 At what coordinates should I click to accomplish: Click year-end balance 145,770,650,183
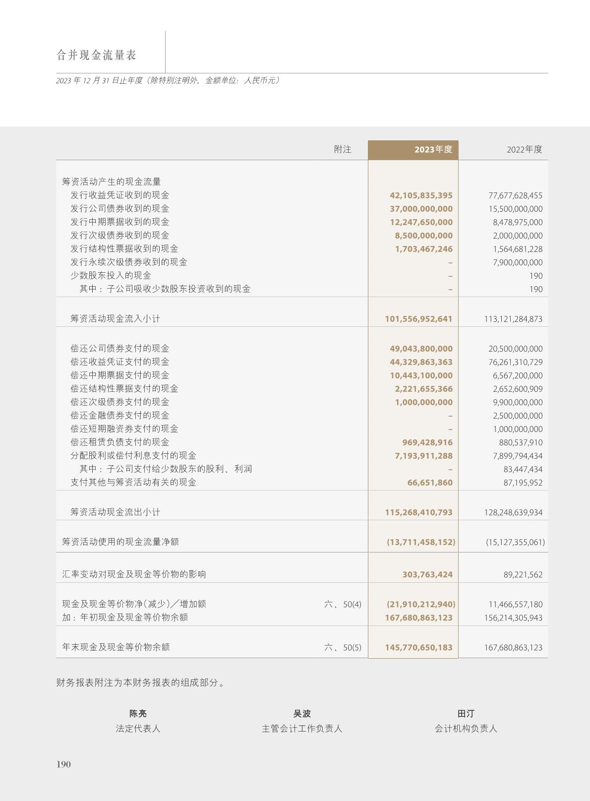click(x=418, y=647)
